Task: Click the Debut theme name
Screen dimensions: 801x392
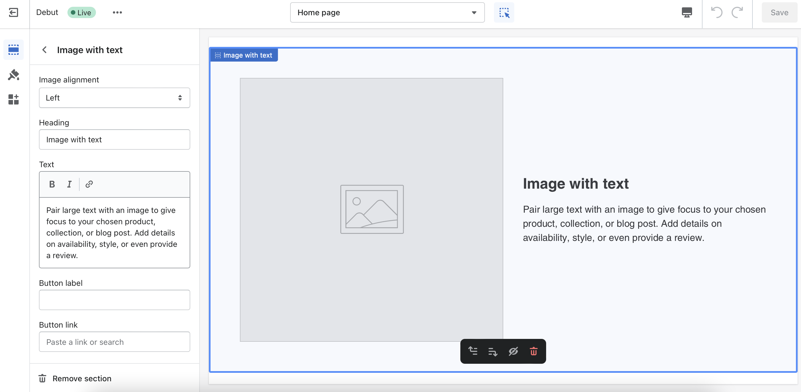Action: [x=47, y=12]
